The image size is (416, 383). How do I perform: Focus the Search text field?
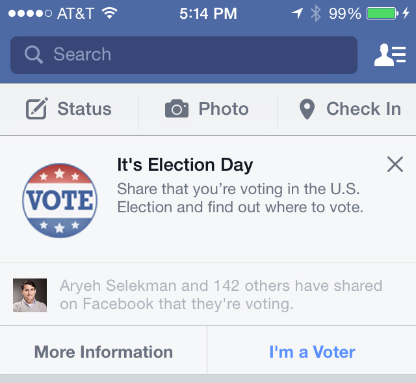coord(195,55)
